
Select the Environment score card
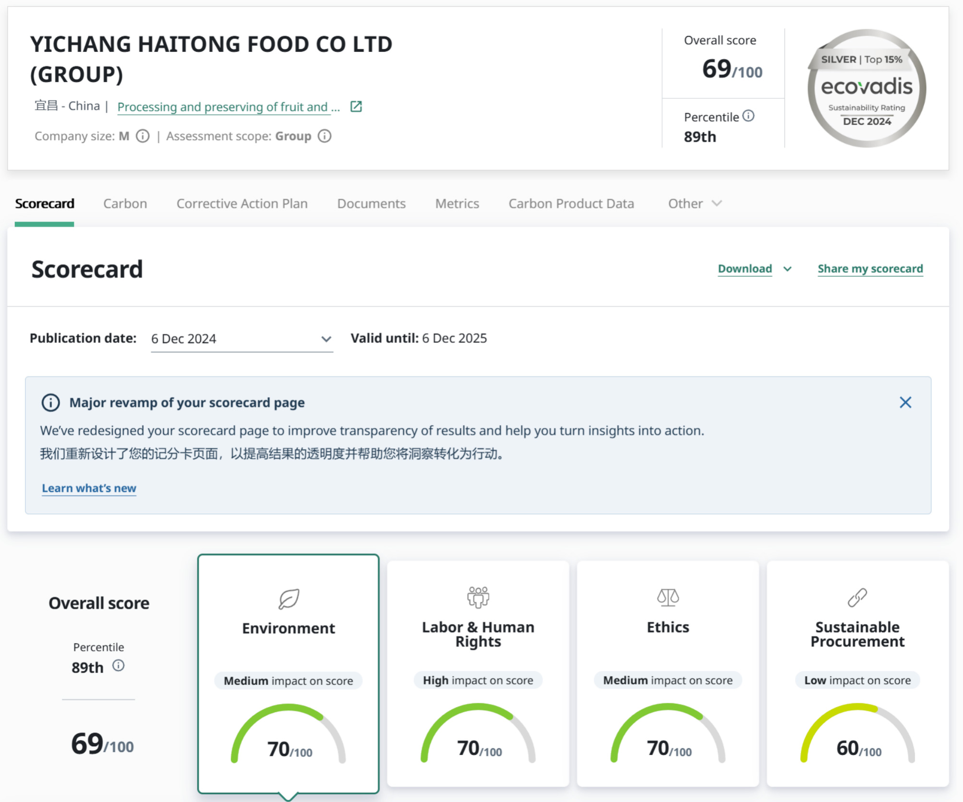point(289,674)
